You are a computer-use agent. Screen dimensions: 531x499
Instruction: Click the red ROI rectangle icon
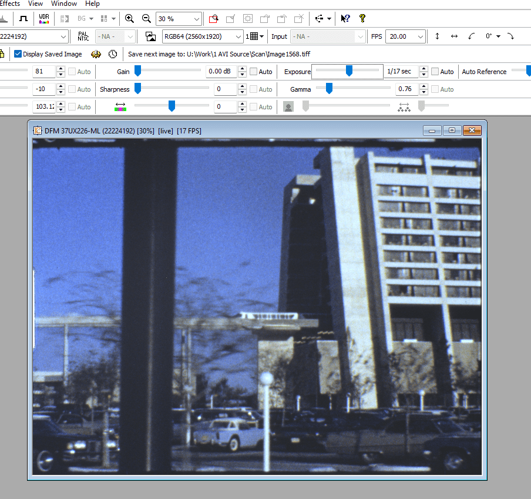click(x=213, y=19)
